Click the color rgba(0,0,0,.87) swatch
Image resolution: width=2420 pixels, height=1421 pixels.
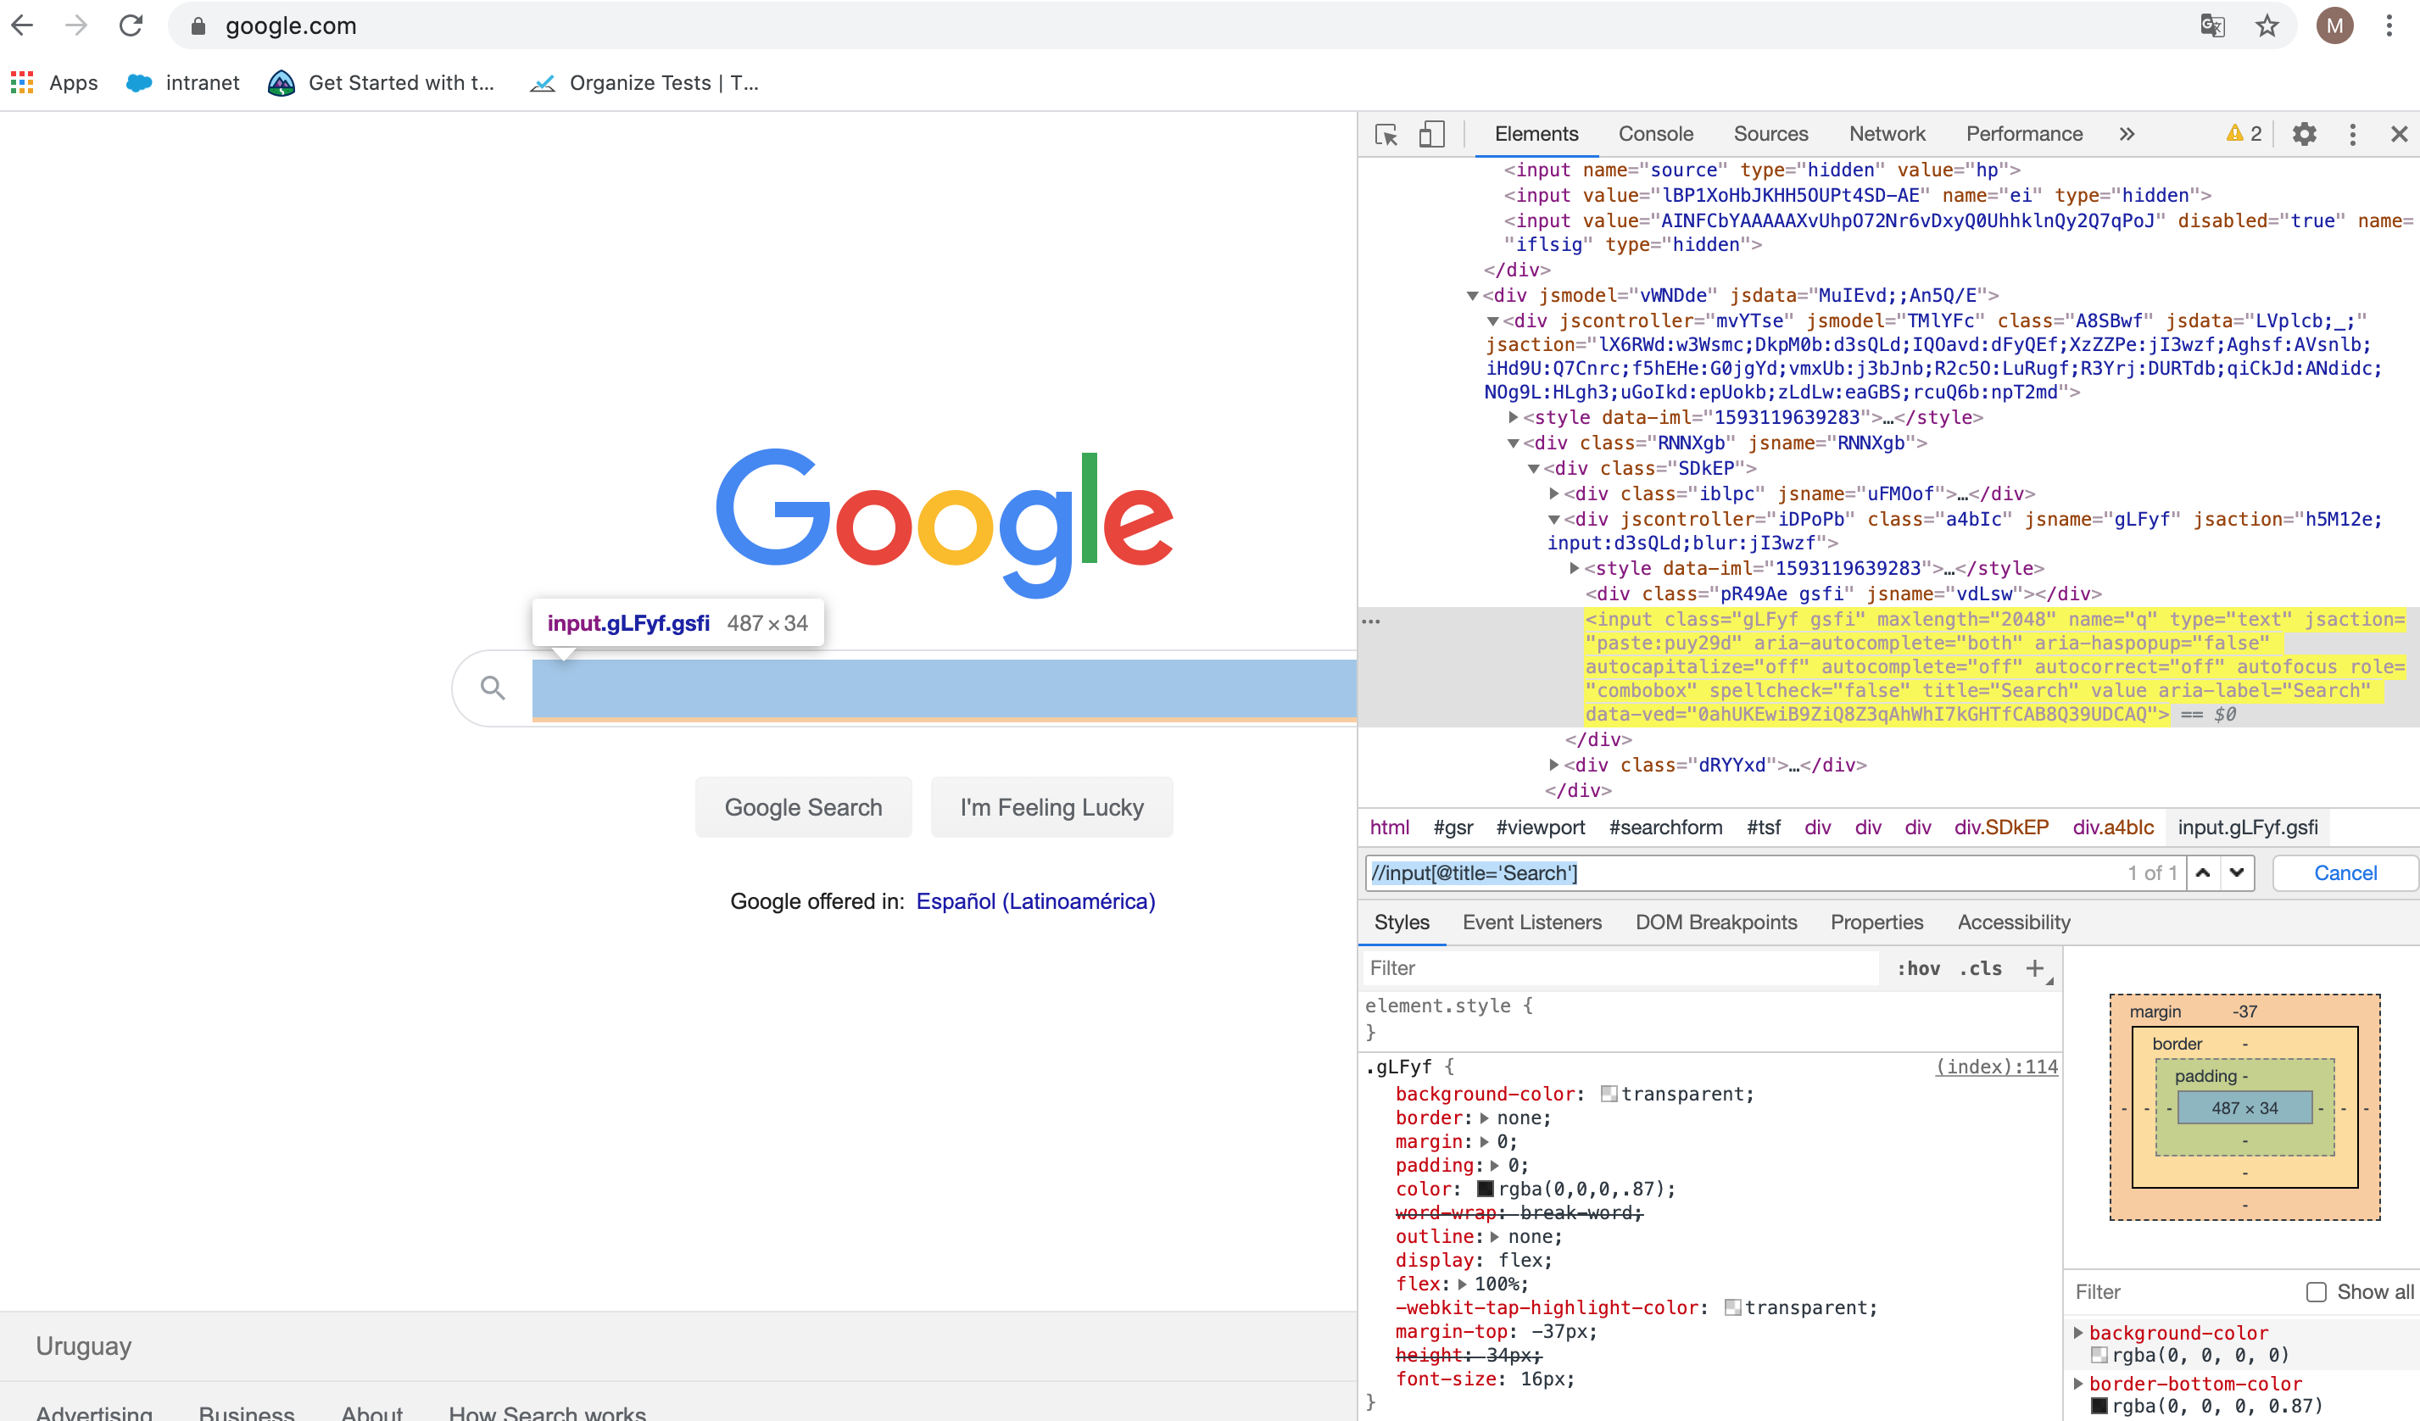(1486, 1190)
